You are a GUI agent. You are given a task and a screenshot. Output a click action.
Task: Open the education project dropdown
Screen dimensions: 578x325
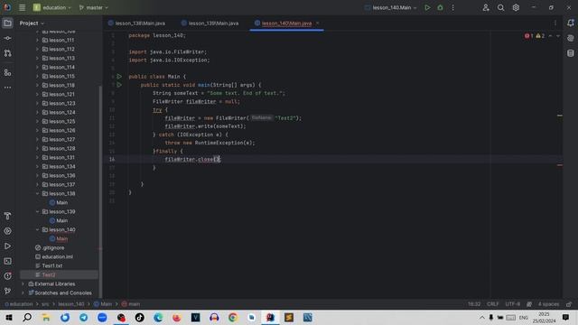(52, 7)
